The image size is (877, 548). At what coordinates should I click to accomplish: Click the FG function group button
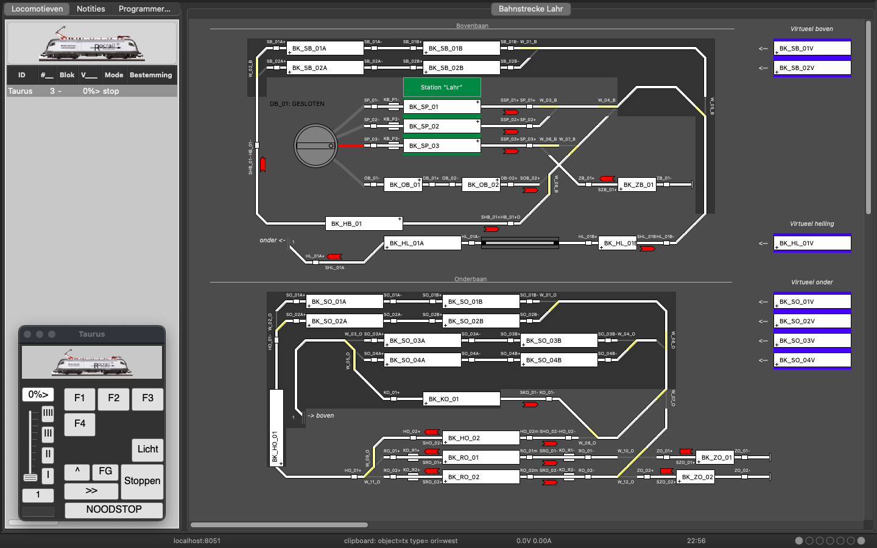tap(105, 471)
